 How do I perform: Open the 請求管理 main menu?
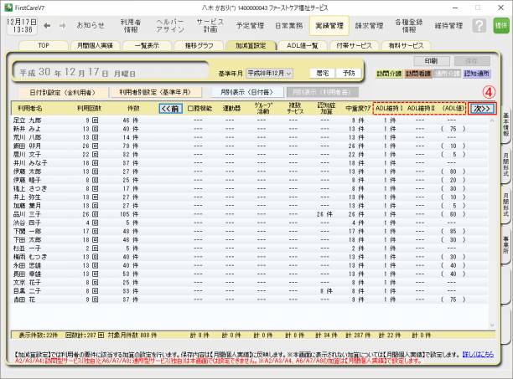click(x=369, y=25)
